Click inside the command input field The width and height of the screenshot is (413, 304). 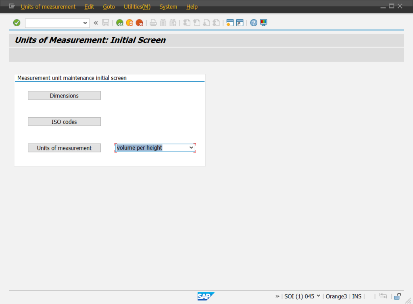coord(54,23)
